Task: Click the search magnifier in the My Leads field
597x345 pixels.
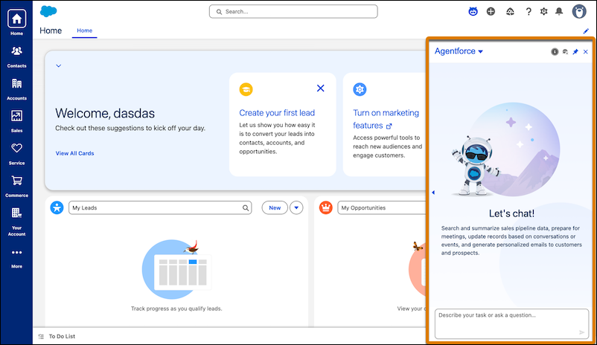Action: [246, 208]
